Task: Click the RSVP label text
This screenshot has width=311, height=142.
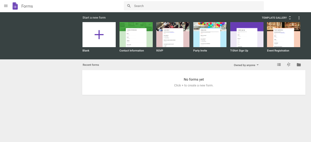Action: (160, 51)
